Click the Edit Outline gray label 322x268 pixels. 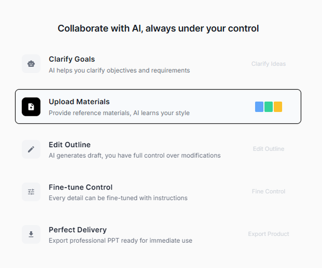click(268, 149)
